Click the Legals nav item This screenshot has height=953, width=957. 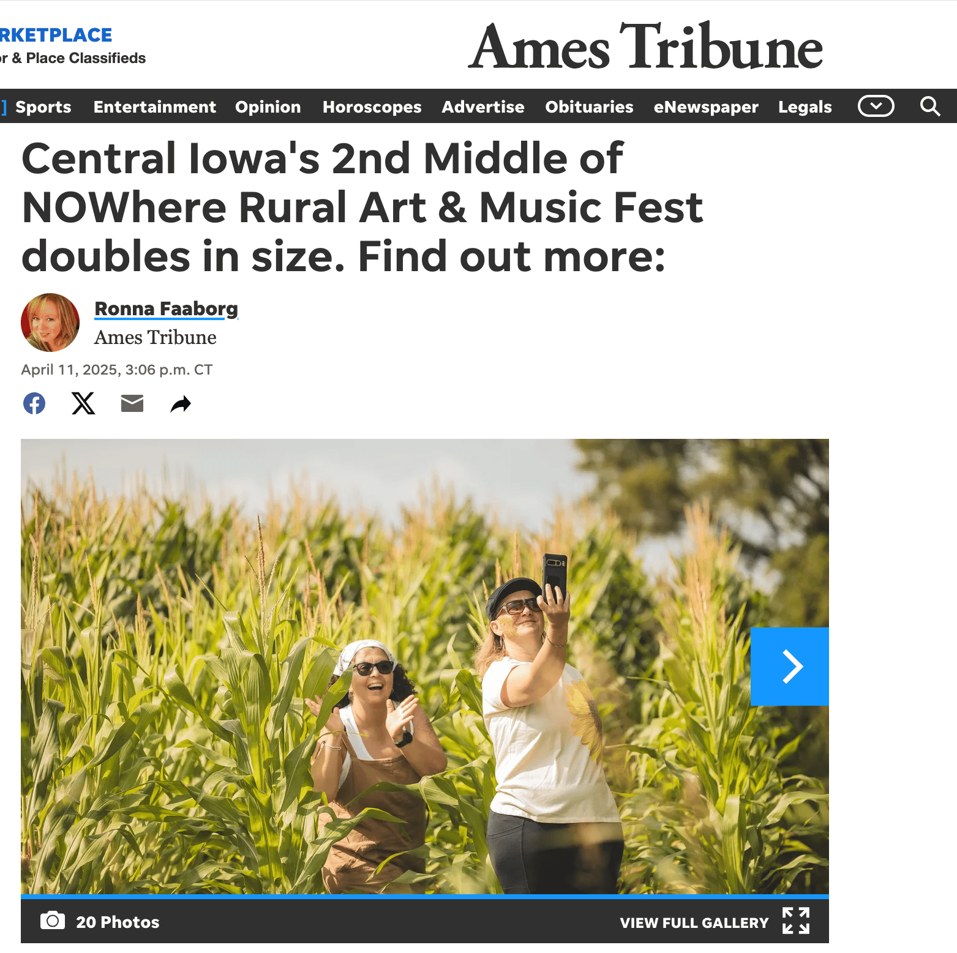(x=805, y=107)
